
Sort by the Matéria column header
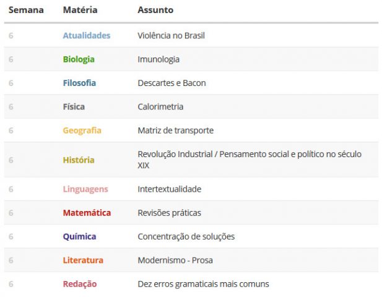click(x=80, y=10)
